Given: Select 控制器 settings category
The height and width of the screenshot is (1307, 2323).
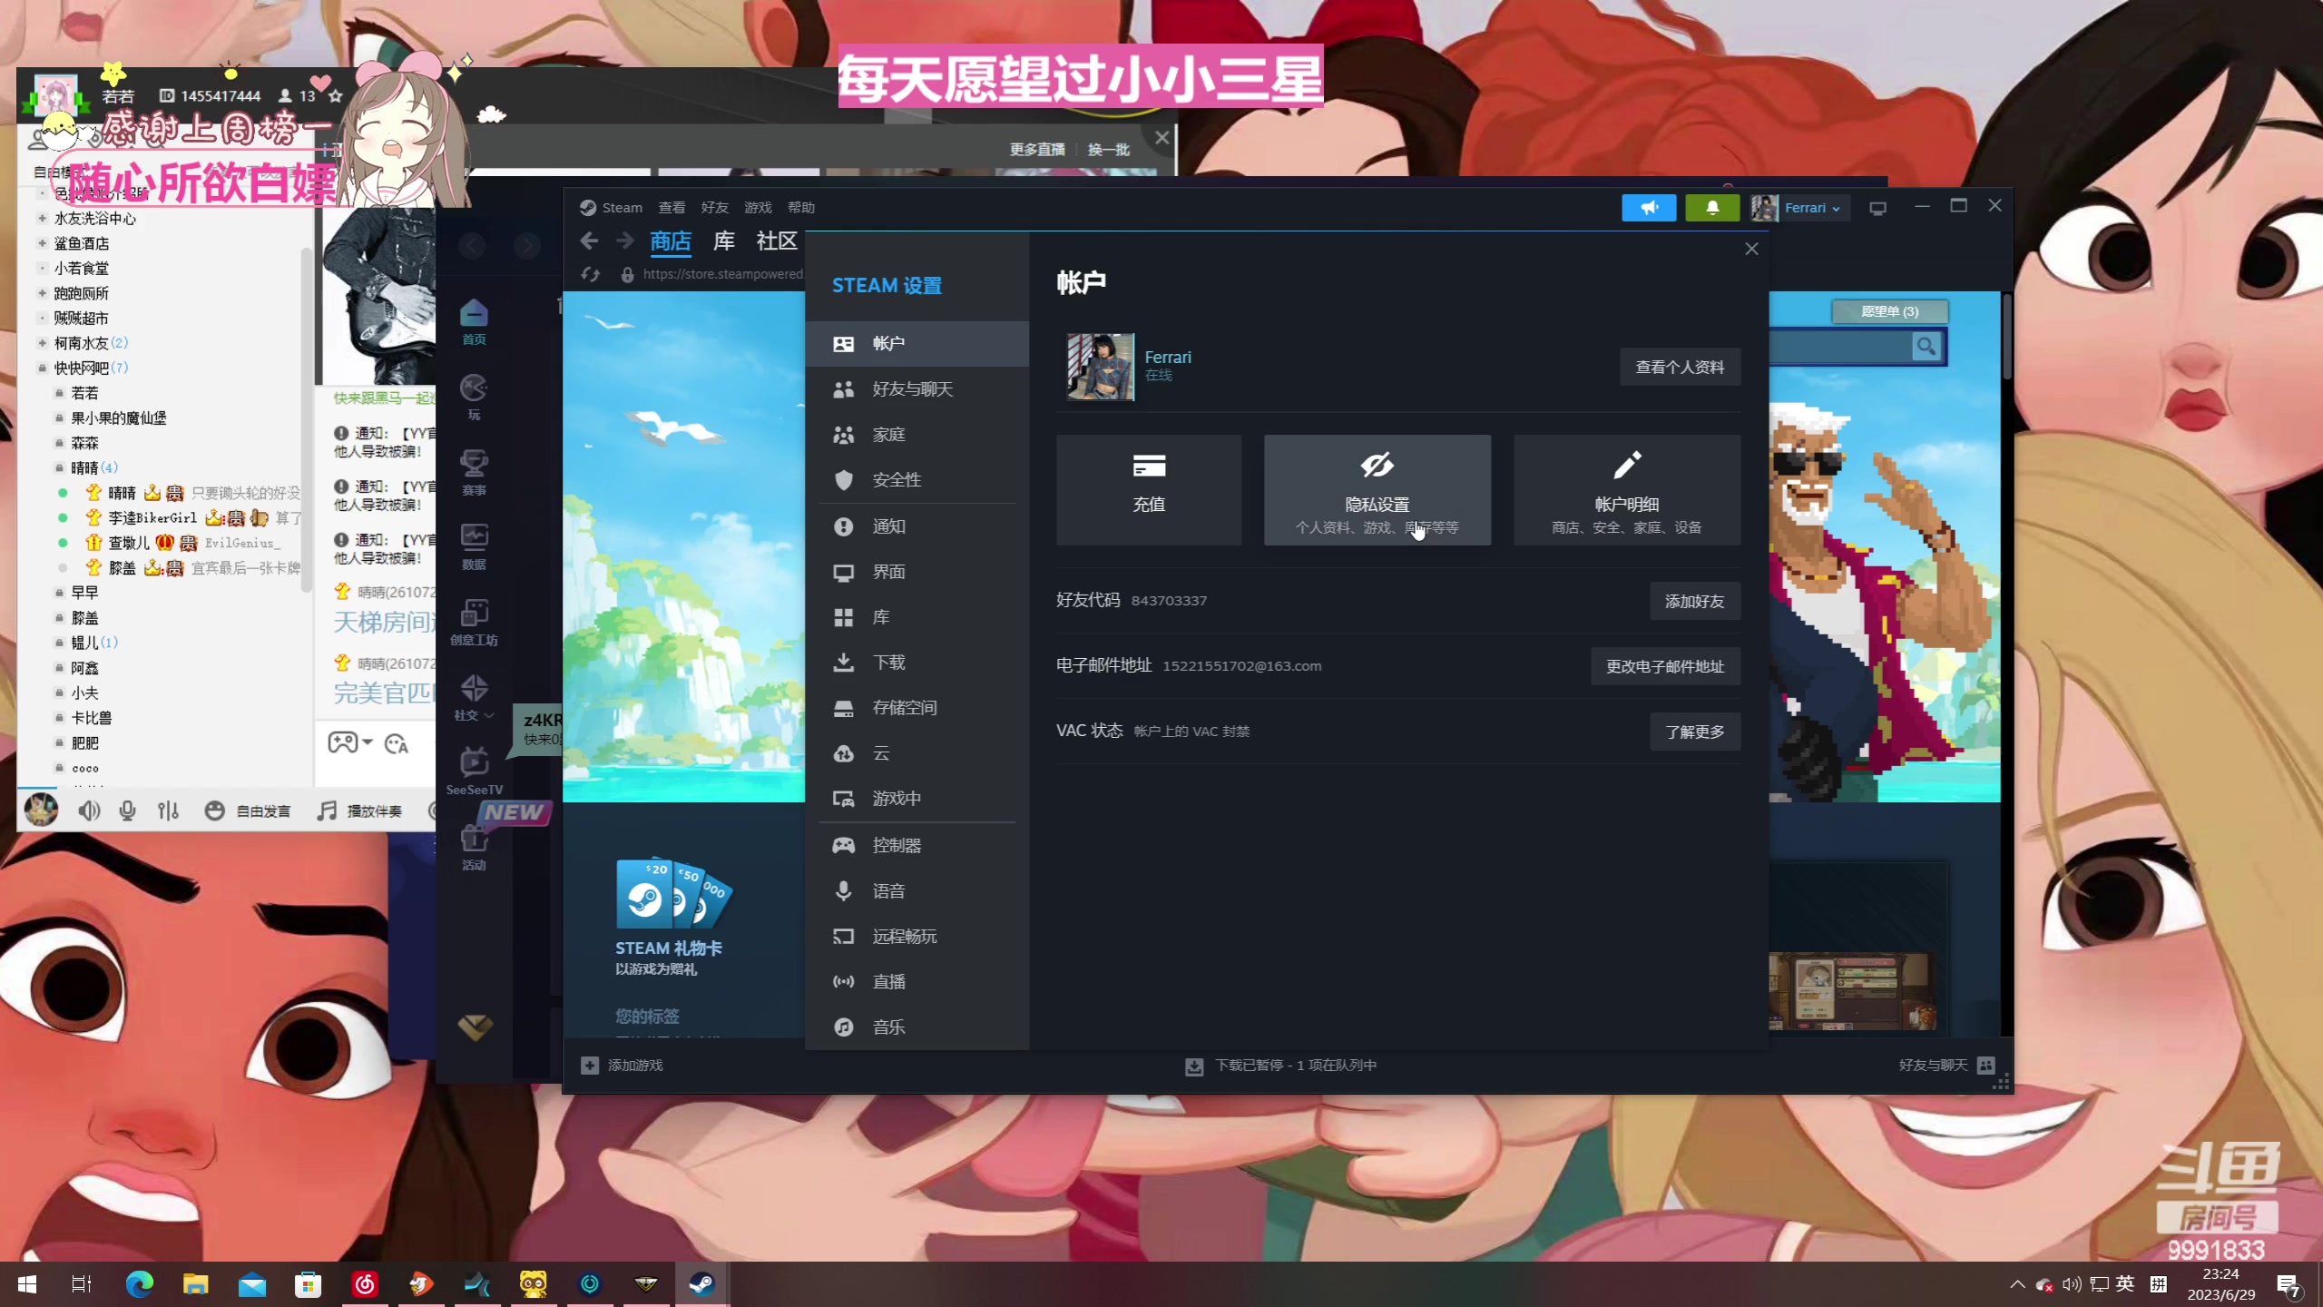Looking at the screenshot, I should point(916,845).
